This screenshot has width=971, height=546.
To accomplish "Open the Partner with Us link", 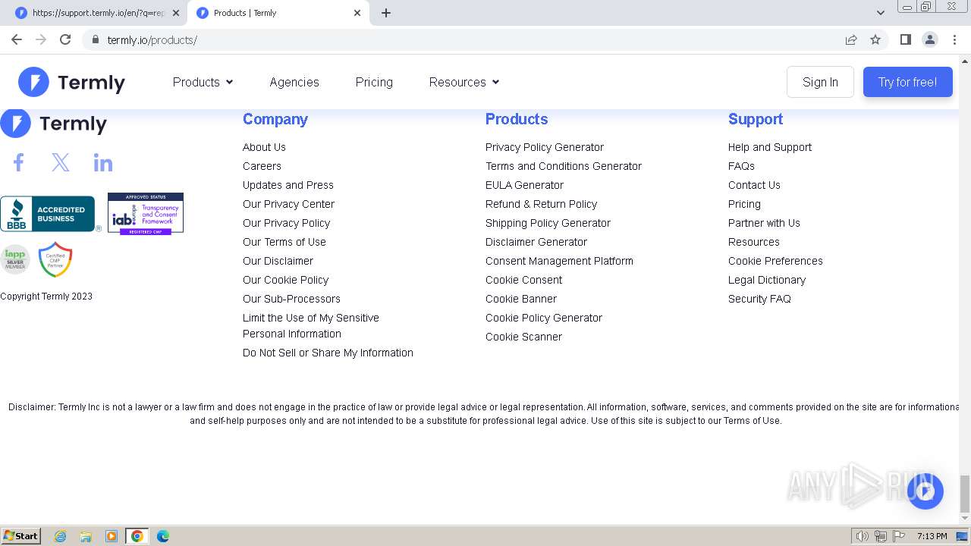I will [764, 223].
